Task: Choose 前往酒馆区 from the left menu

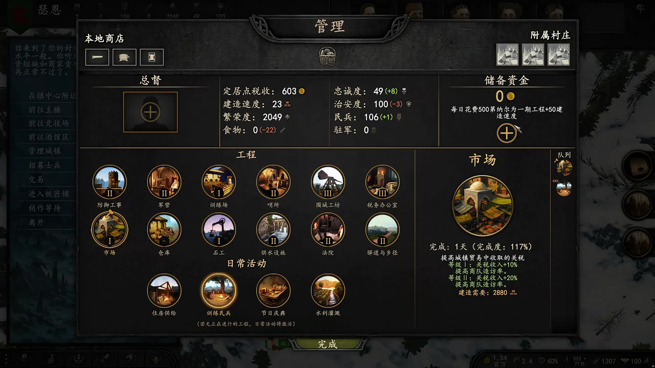Action: [x=49, y=137]
